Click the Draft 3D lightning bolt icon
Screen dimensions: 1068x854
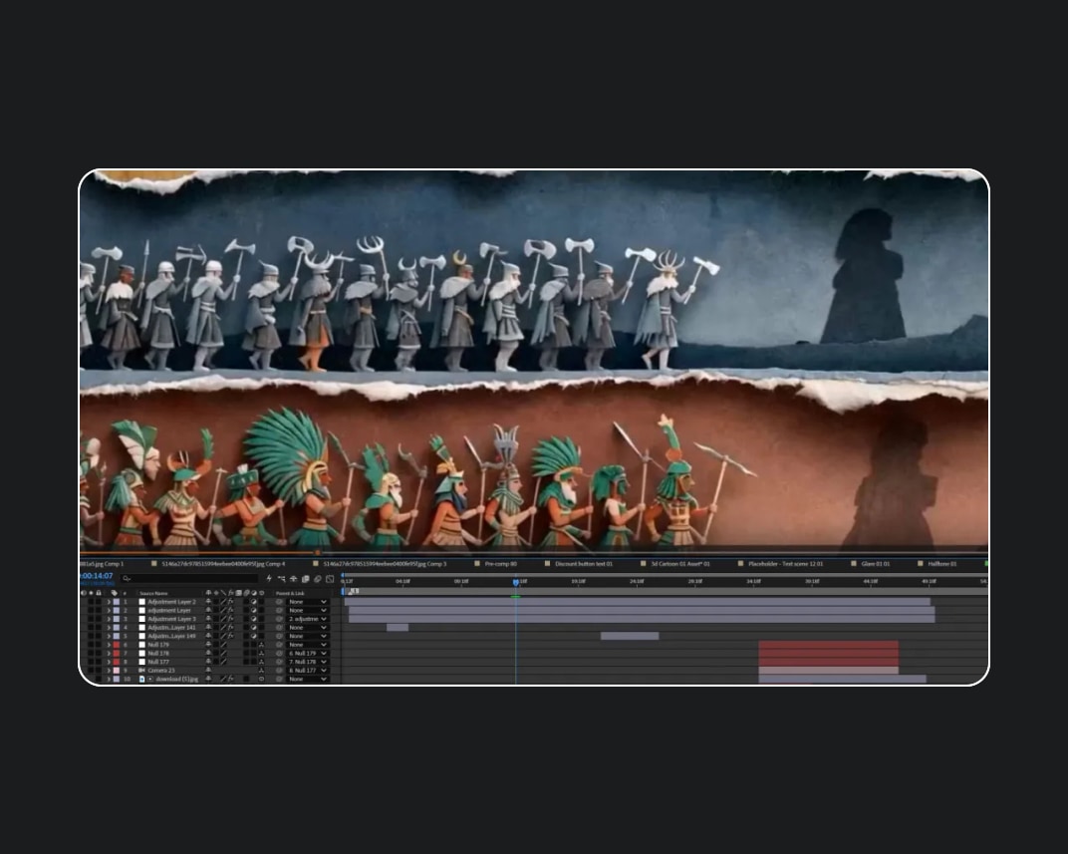point(269,578)
